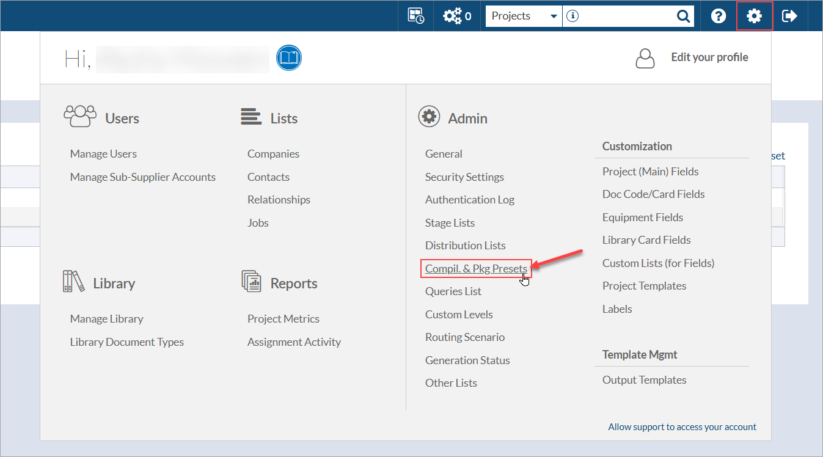Open Output Templates under Template Mgmt

point(644,380)
